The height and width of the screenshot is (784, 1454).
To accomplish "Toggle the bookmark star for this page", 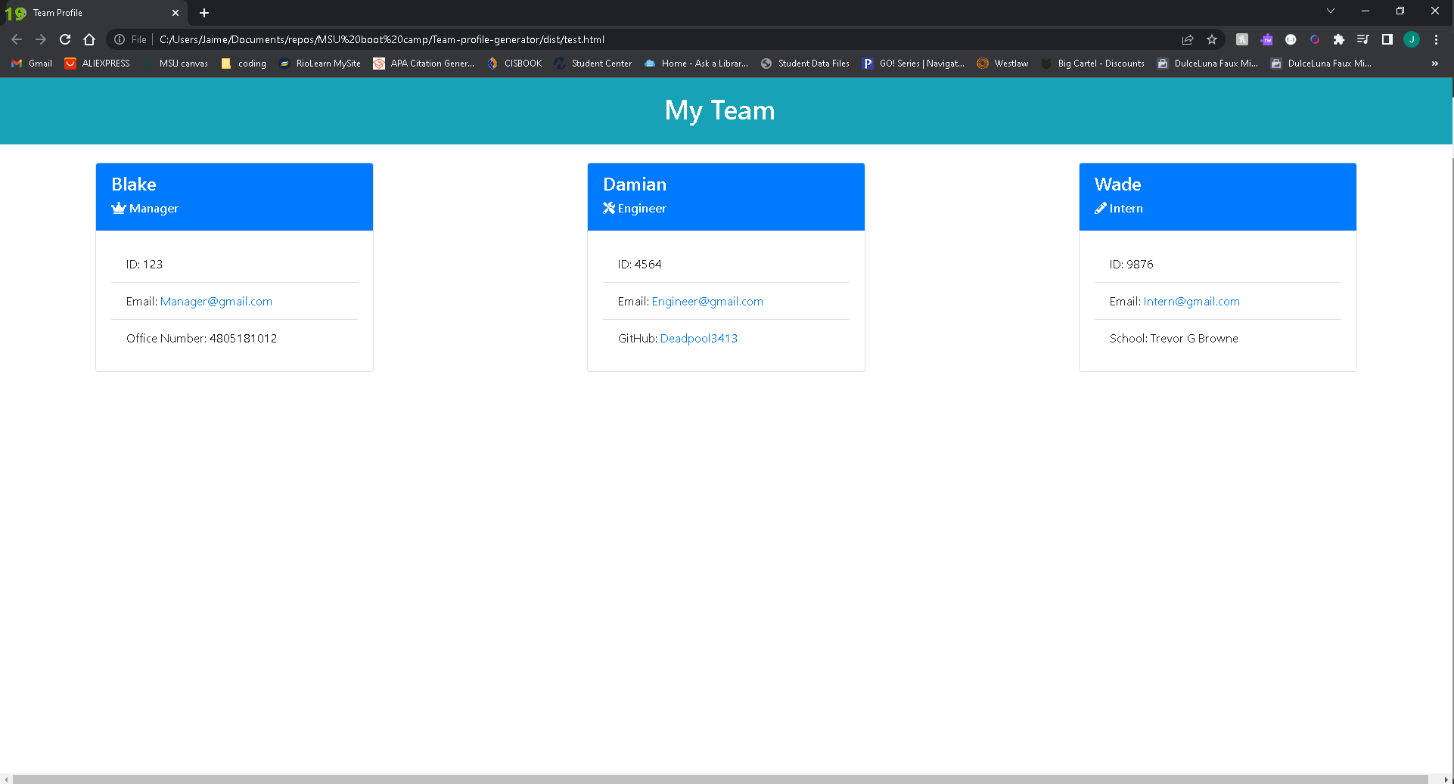I will [x=1212, y=39].
